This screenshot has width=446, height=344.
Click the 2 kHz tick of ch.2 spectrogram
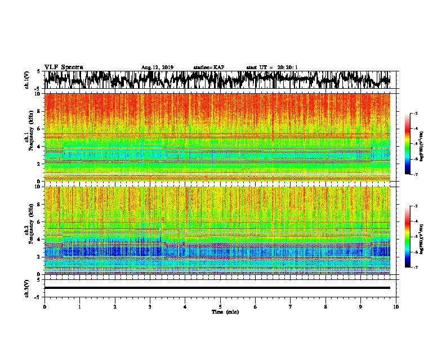click(39, 257)
